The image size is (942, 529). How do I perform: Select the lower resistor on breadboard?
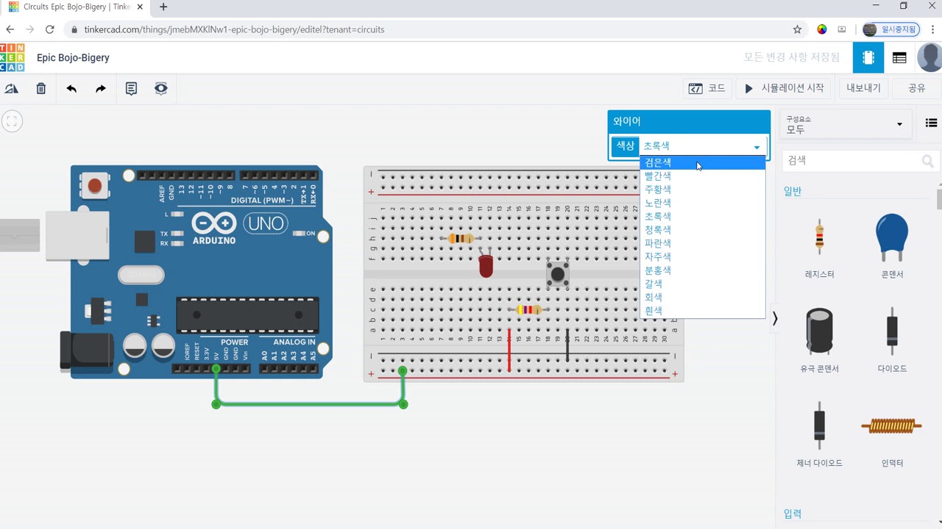tap(528, 309)
